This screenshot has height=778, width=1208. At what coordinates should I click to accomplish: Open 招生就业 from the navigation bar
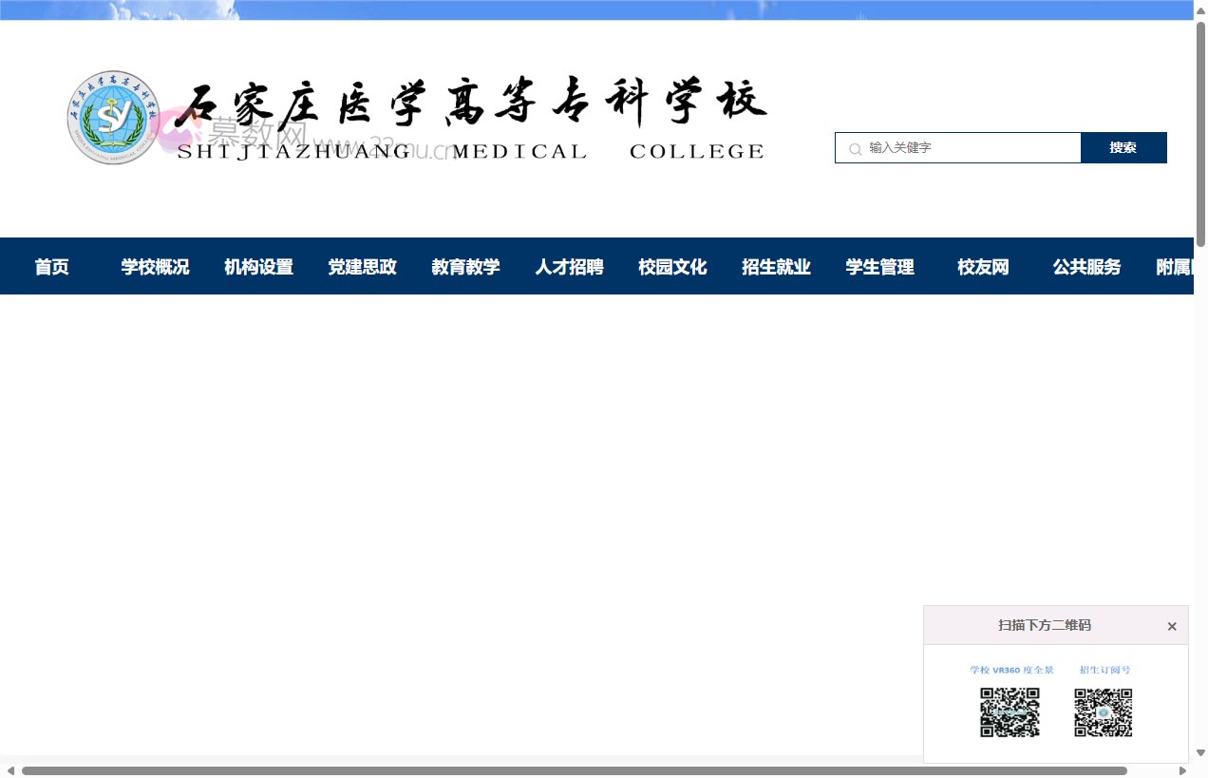pyautogui.click(x=776, y=267)
